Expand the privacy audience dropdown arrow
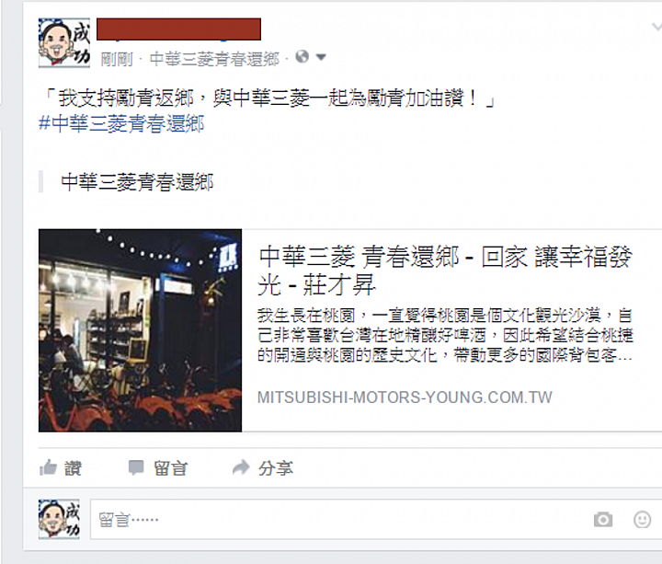Viewport: 662px width, 564px height. [321, 57]
